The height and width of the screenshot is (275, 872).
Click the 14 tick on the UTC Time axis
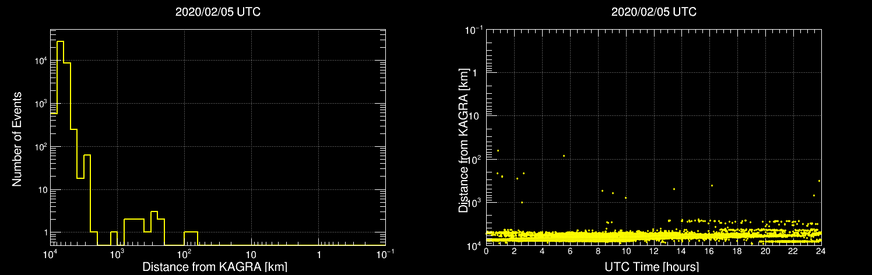(681, 252)
